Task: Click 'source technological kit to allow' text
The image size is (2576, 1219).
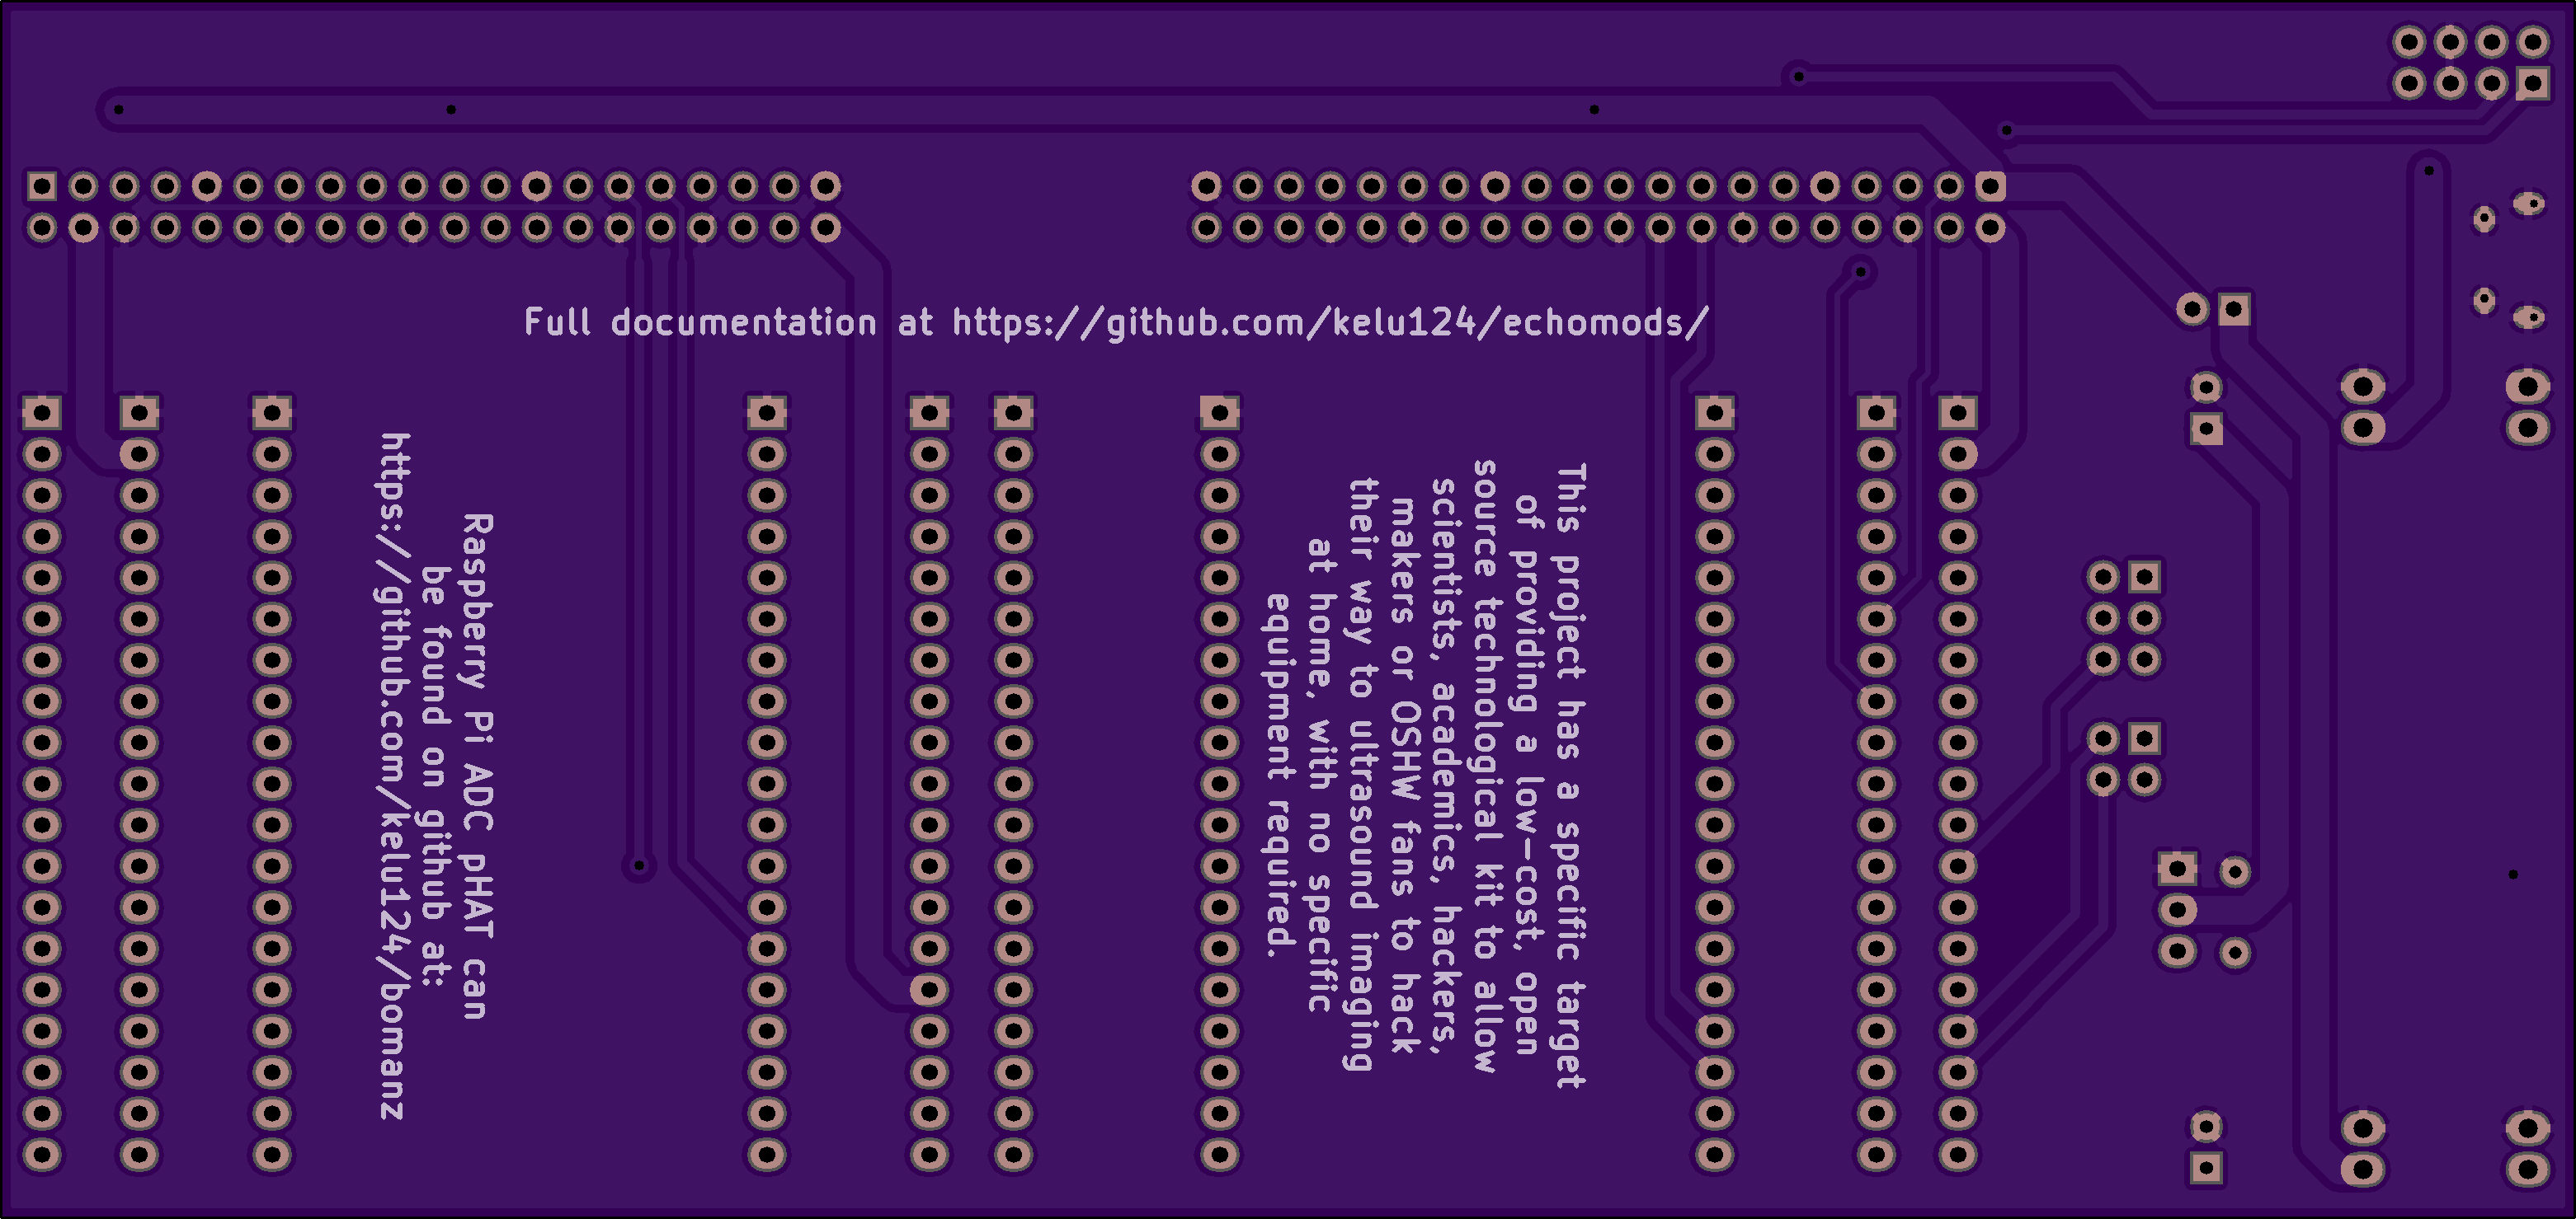Action: [x=1486, y=767]
